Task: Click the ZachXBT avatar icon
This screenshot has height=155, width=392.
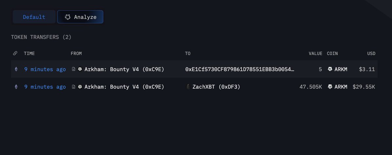Action: click(188, 87)
